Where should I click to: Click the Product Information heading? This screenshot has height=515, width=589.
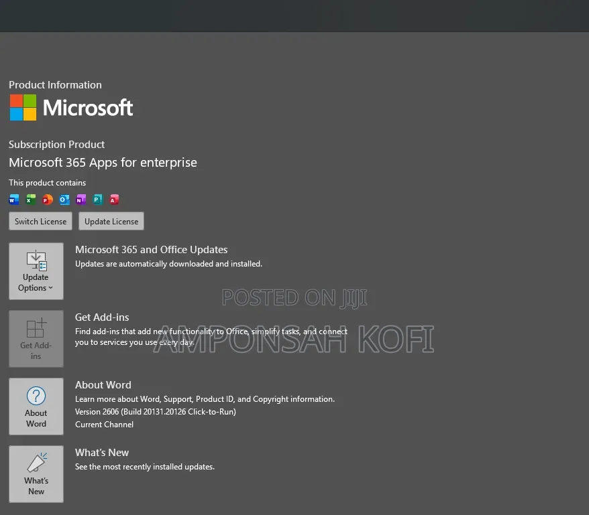pos(55,85)
